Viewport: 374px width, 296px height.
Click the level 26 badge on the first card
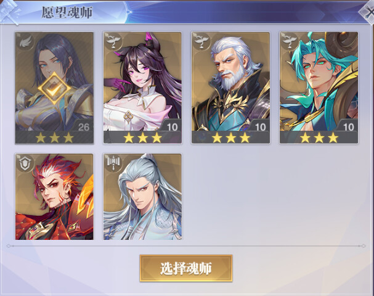coord(83,127)
